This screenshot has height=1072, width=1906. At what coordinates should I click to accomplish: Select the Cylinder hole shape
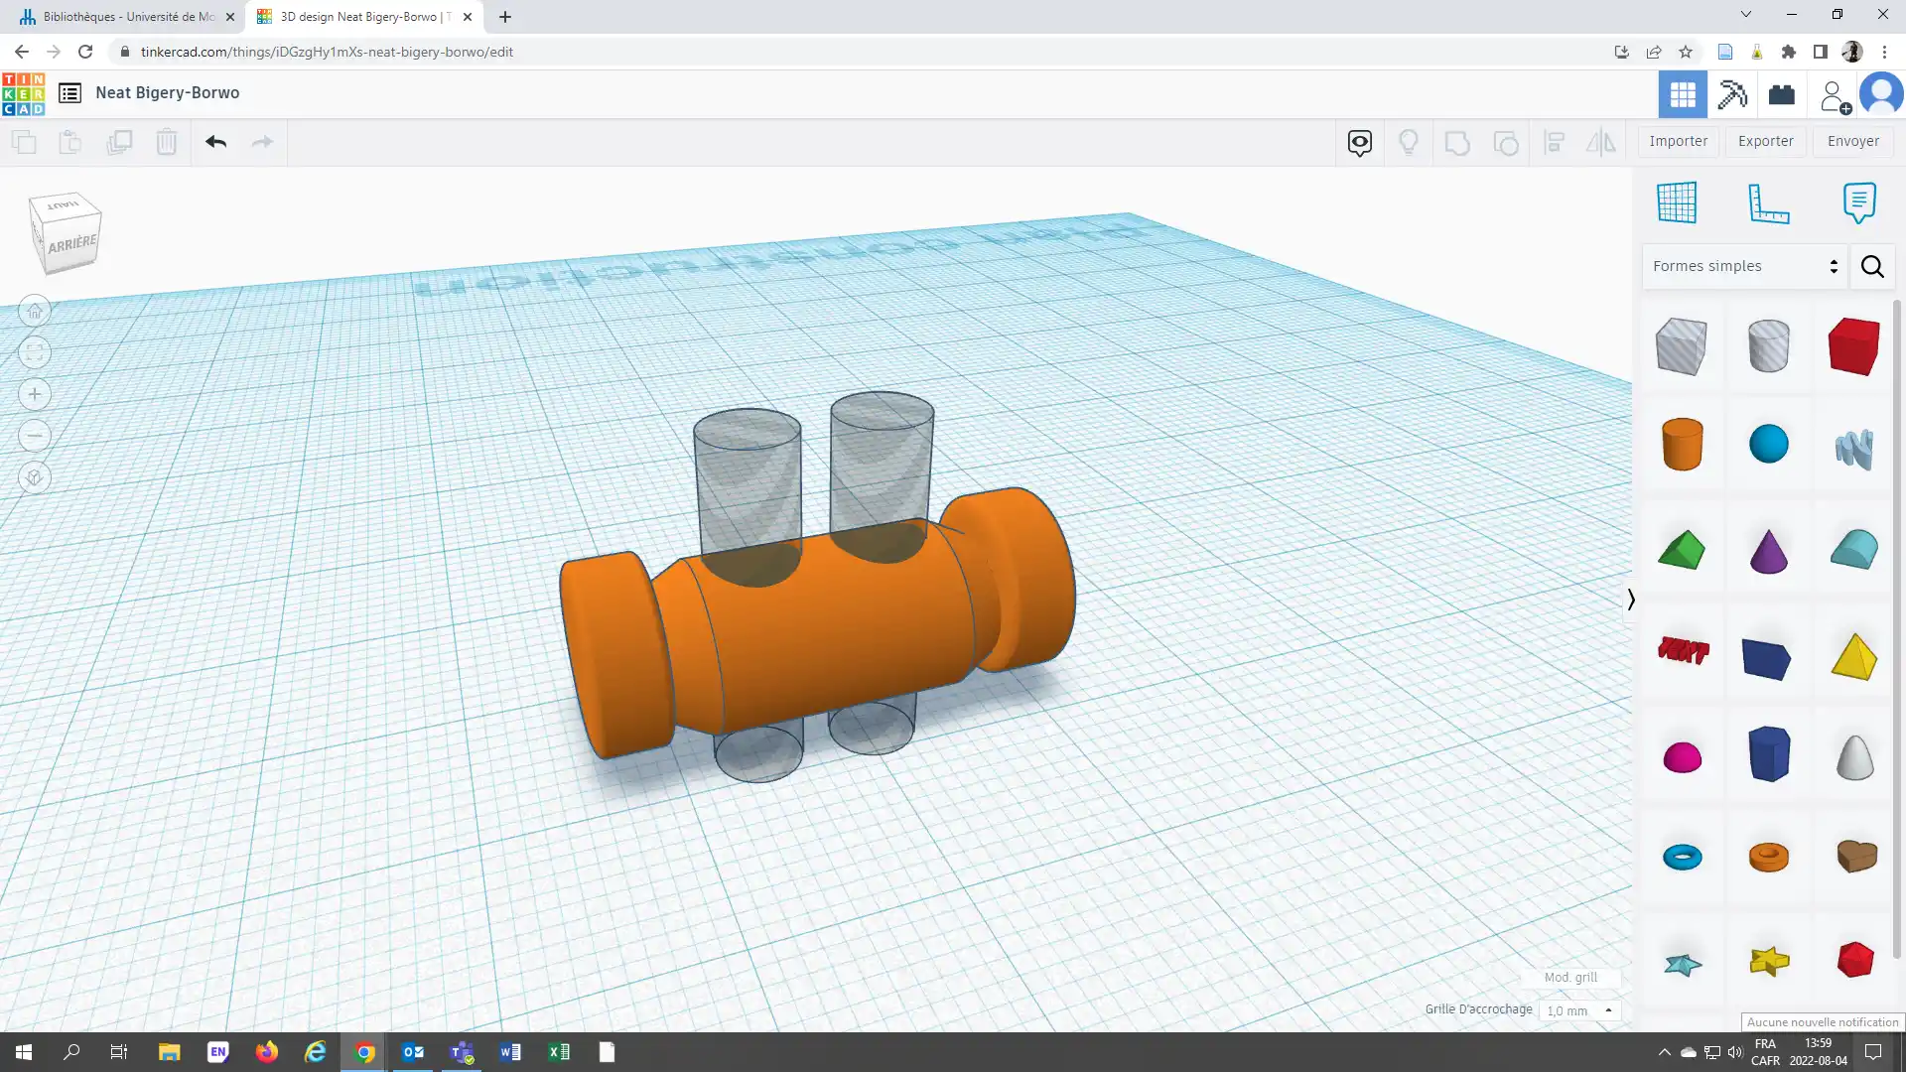[x=1768, y=345]
